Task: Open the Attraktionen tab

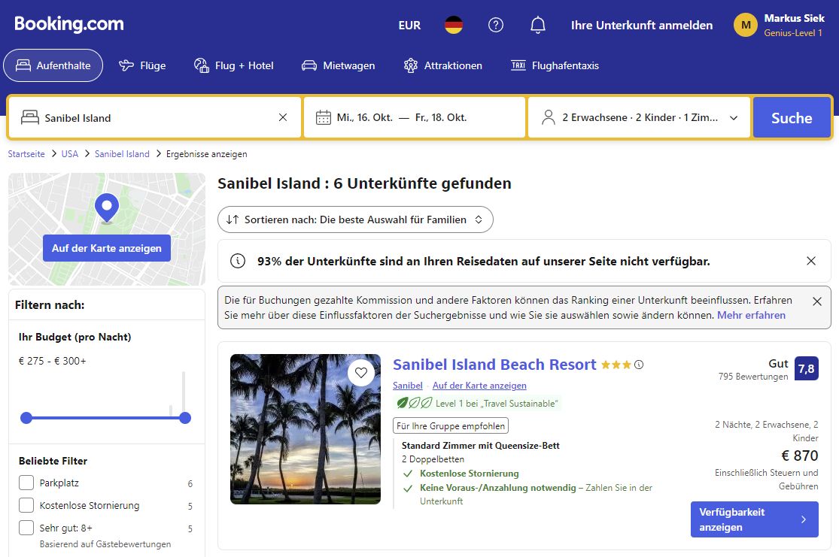Action: pos(442,65)
